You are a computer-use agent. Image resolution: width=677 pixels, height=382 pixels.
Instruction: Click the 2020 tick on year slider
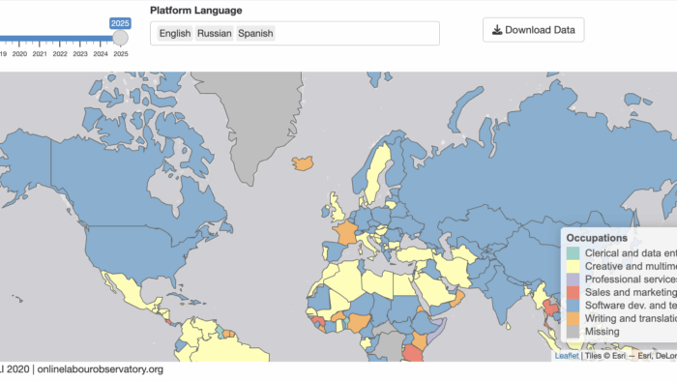click(x=19, y=54)
